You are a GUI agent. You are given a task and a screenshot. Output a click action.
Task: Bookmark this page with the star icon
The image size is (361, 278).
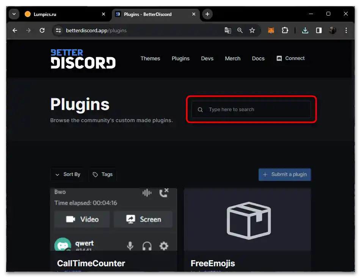(252, 30)
